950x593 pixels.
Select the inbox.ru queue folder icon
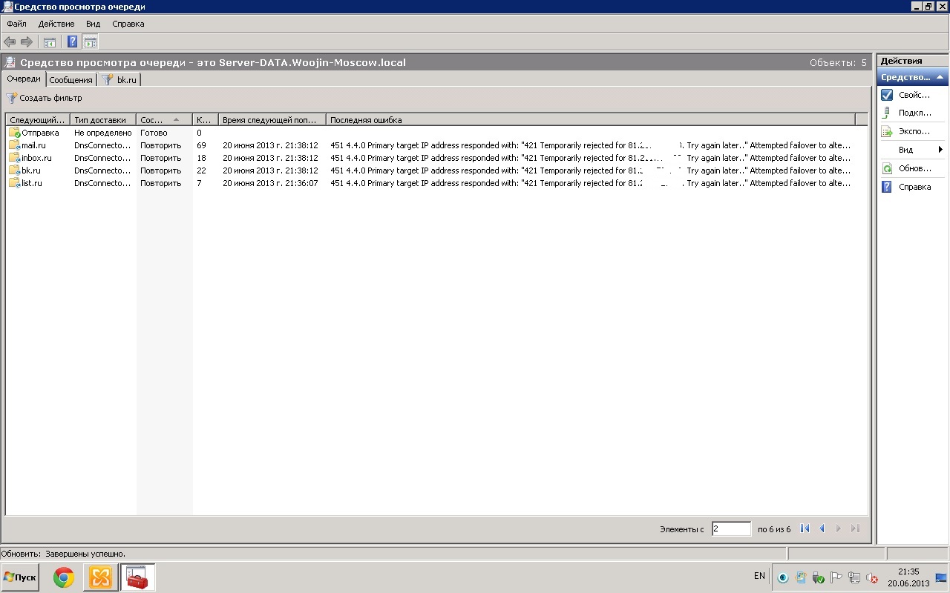point(14,158)
